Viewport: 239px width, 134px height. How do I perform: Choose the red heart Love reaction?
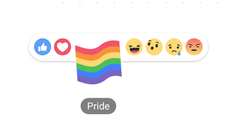[x=62, y=47]
